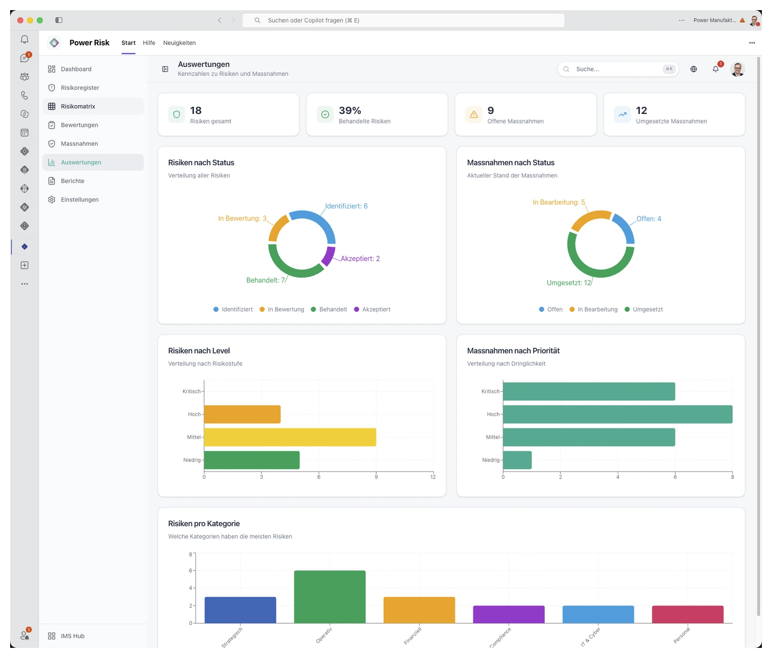This screenshot has height=658, width=772.
Task: Open Risikoregister in the sidebar
Action: [x=93, y=88]
